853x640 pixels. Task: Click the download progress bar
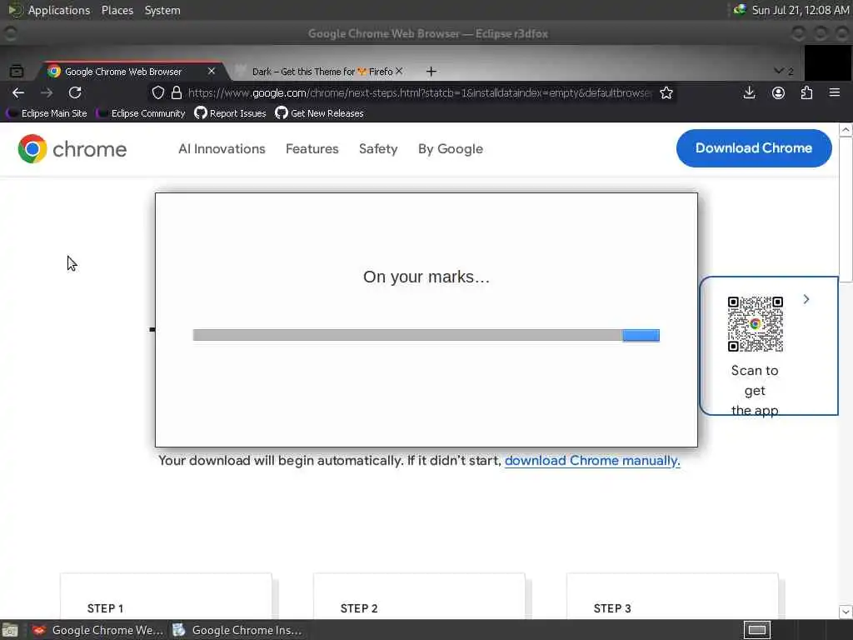click(426, 335)
